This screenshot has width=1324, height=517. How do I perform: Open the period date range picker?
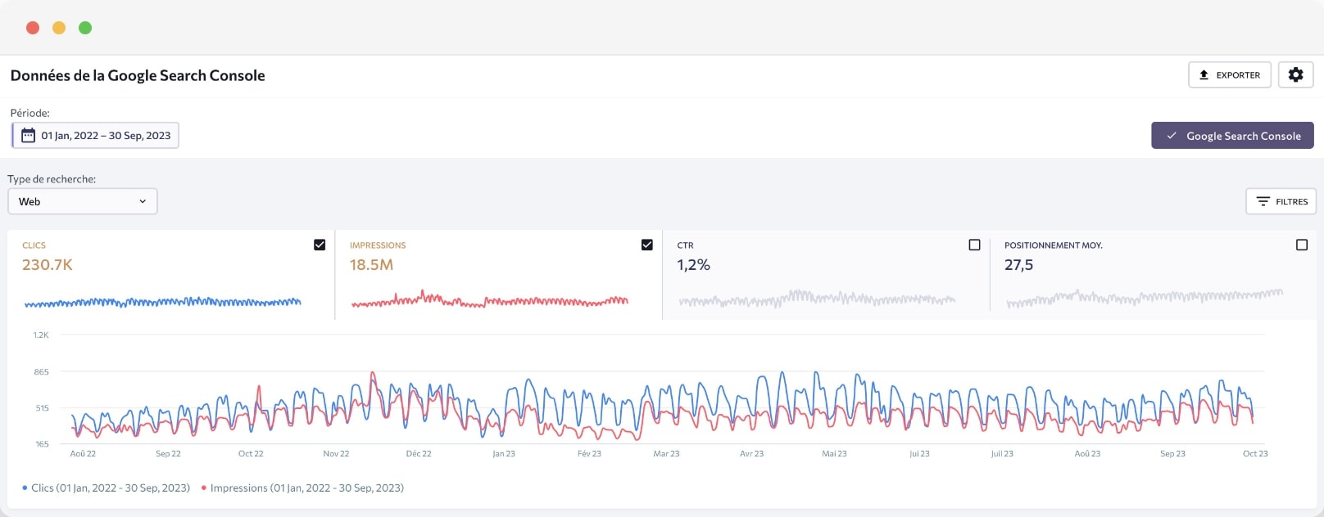[96, 135]
